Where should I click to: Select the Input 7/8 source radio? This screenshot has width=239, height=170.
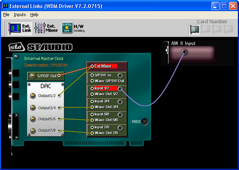92,127
